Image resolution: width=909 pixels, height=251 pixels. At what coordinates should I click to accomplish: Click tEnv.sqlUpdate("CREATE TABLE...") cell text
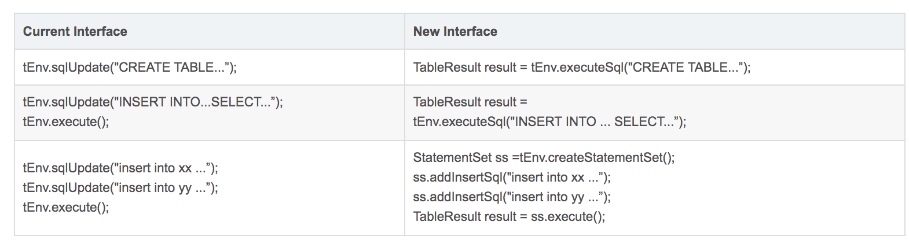click(x=130, y=68)
